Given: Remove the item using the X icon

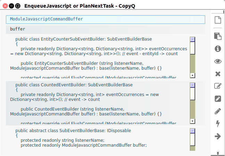Looking at the screenshot, I should (218, 74).
